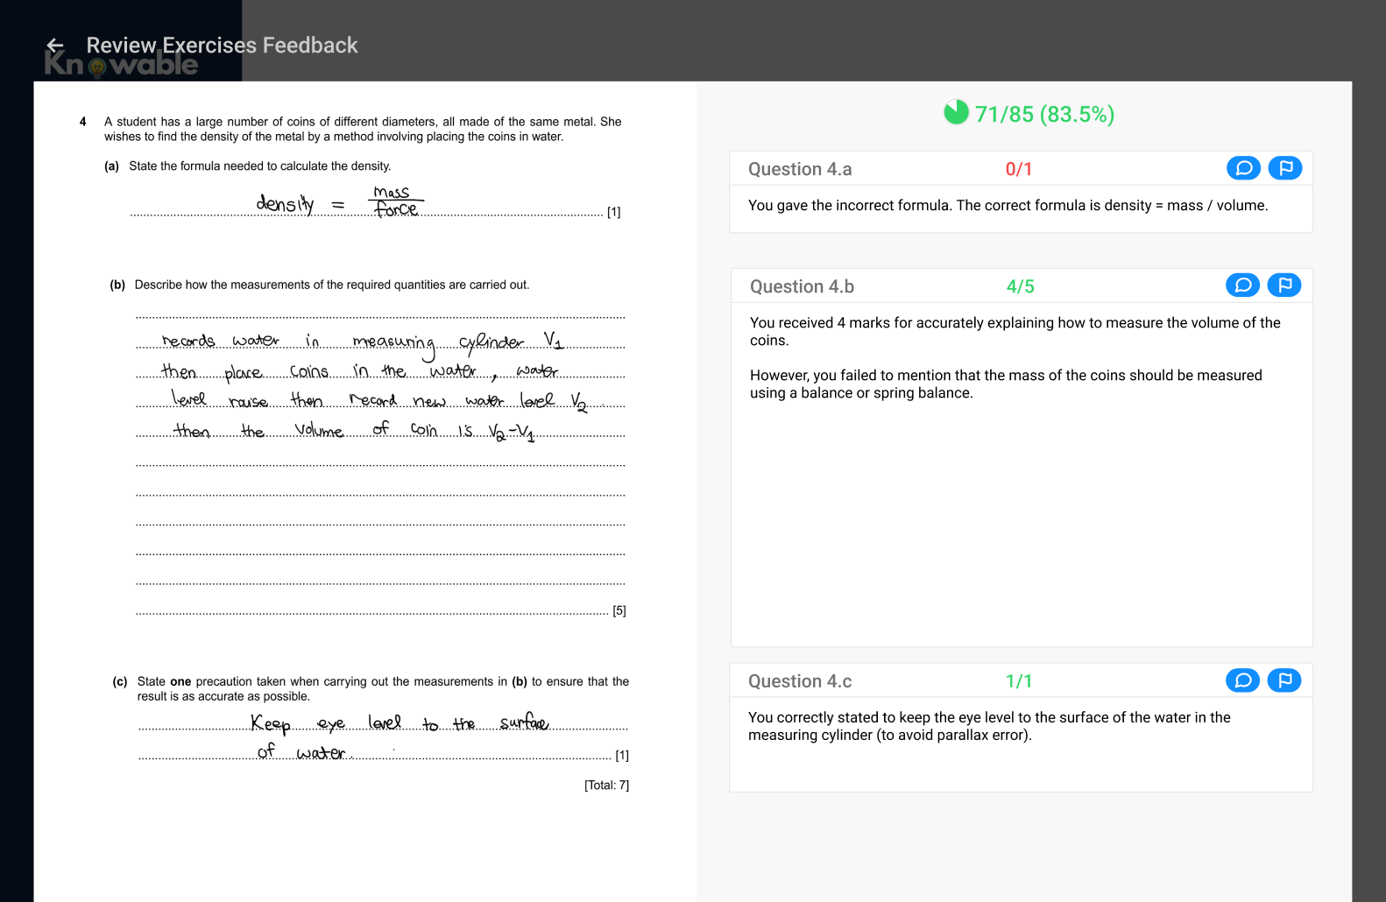Flag the Question 4.a feedback
This screenshot has width=1386, height=902.
click(x=1285, y=168)
